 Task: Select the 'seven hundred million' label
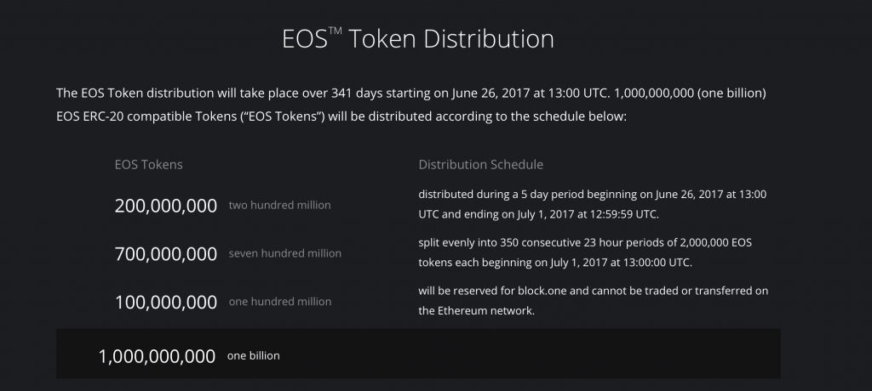coord(284,253)
